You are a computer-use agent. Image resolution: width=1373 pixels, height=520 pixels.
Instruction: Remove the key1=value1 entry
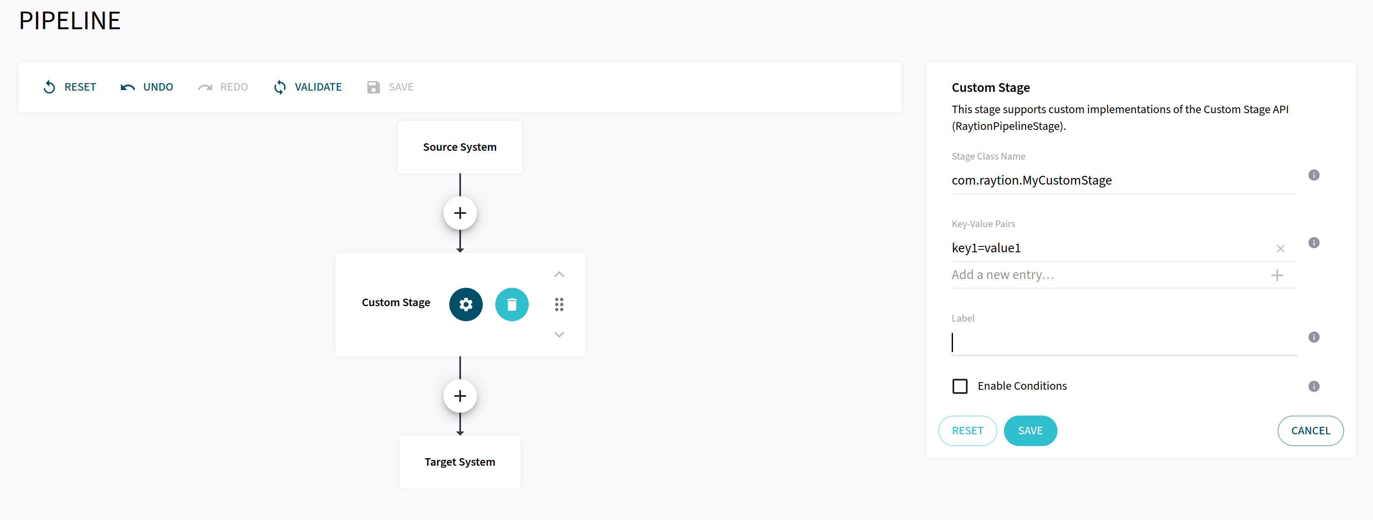tap(1280, 248)
